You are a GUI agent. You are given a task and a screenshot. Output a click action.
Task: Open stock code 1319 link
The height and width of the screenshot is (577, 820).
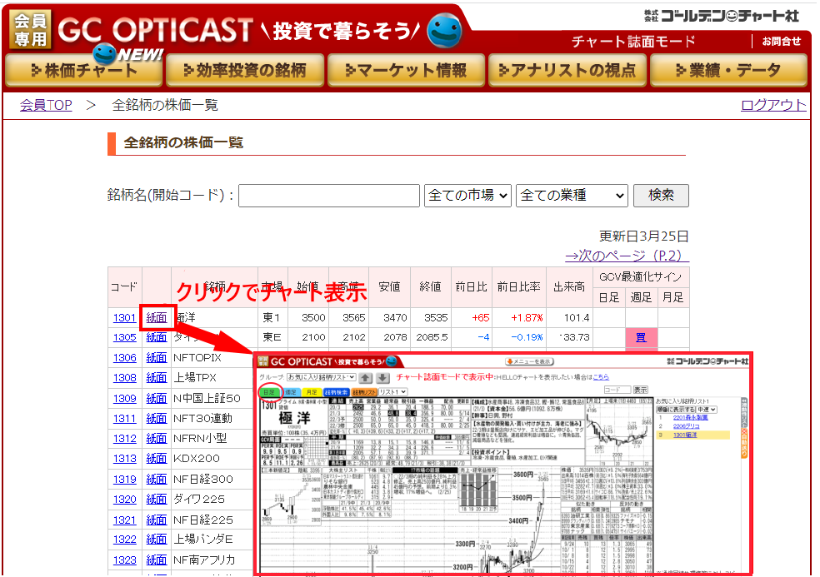click(124, 480)
